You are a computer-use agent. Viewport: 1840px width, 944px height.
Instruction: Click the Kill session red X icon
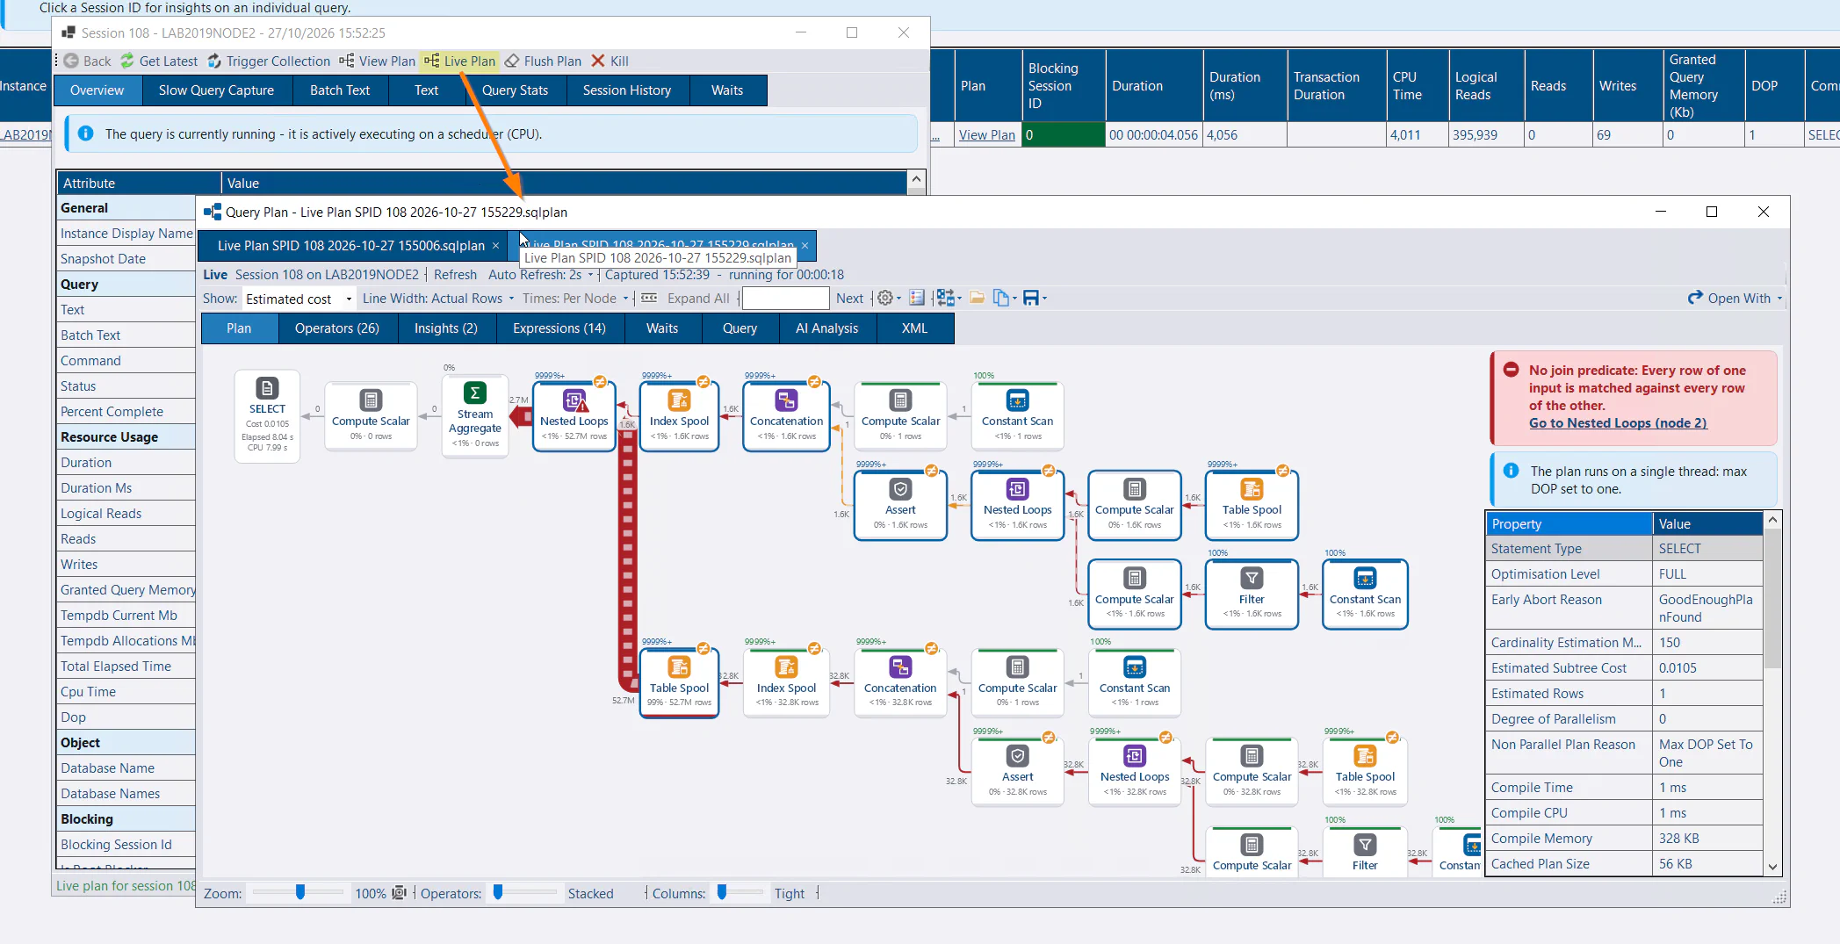(x=598, y=61)
